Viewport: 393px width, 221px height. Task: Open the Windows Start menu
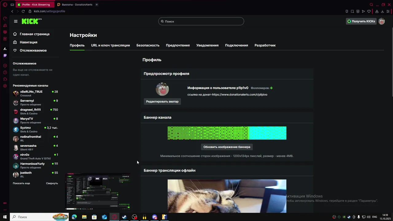pyautogui.click(x=5, y=217)
